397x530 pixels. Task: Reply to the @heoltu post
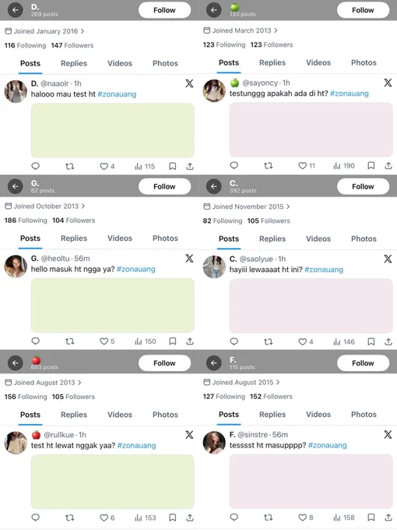[36, 341]
